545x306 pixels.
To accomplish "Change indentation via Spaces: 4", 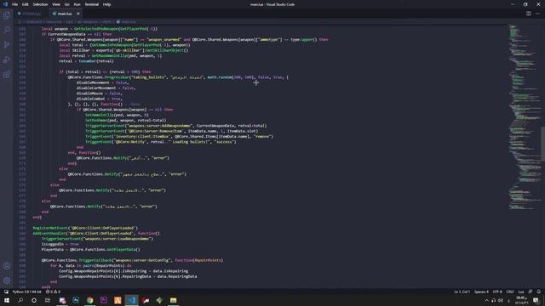I will [481, 292].
